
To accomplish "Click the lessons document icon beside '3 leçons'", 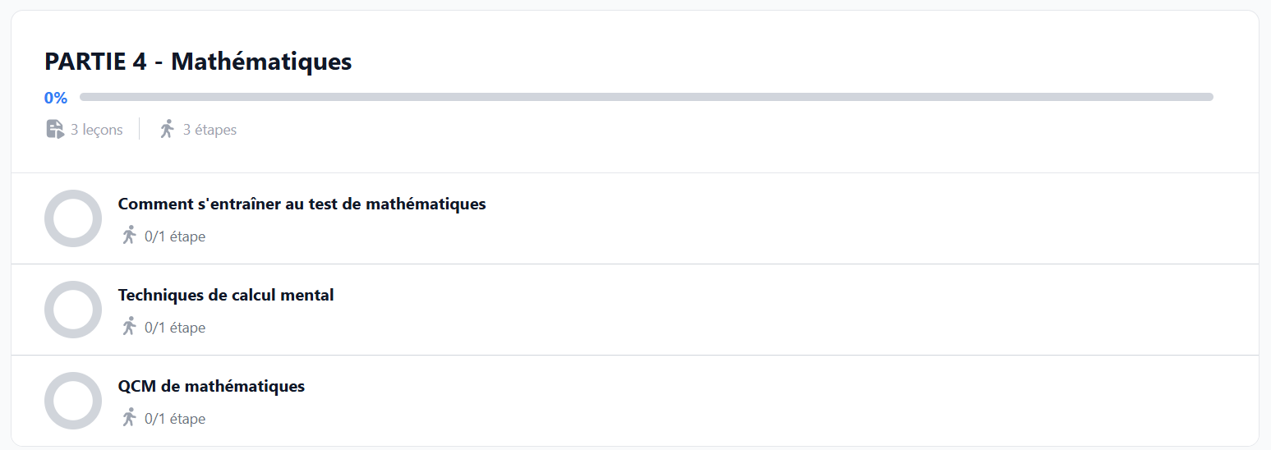I will (x=55, y=129).
